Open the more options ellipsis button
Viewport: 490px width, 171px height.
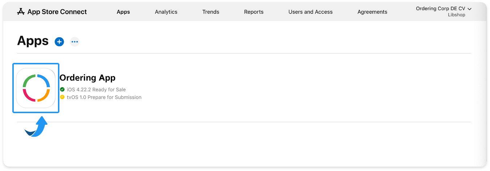[x=75, y=42]
